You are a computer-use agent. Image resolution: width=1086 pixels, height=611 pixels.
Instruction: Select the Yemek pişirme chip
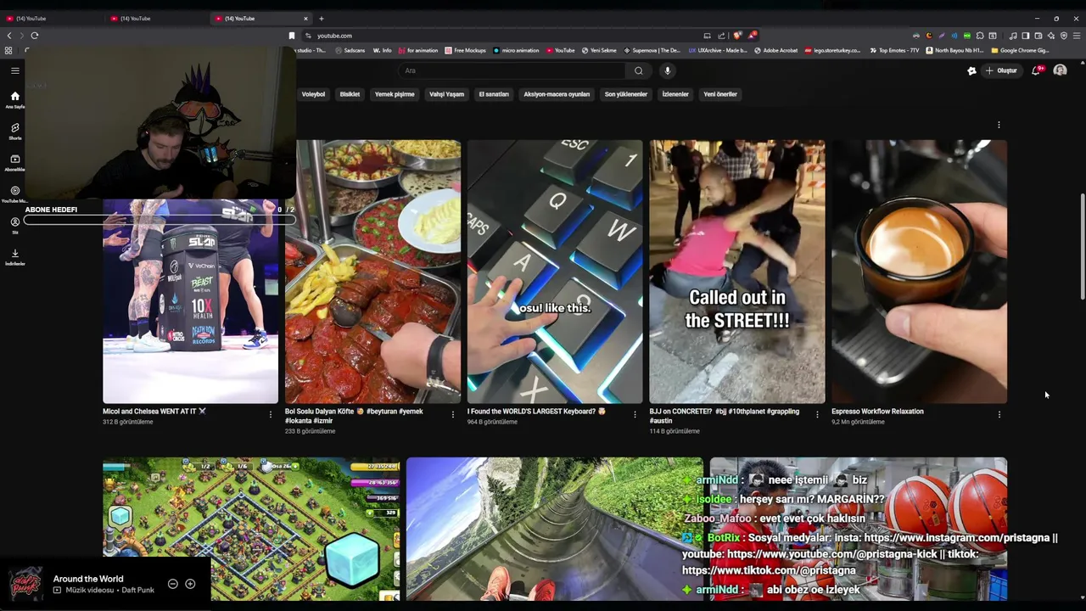pyautogui.click(x=395, y=94)
